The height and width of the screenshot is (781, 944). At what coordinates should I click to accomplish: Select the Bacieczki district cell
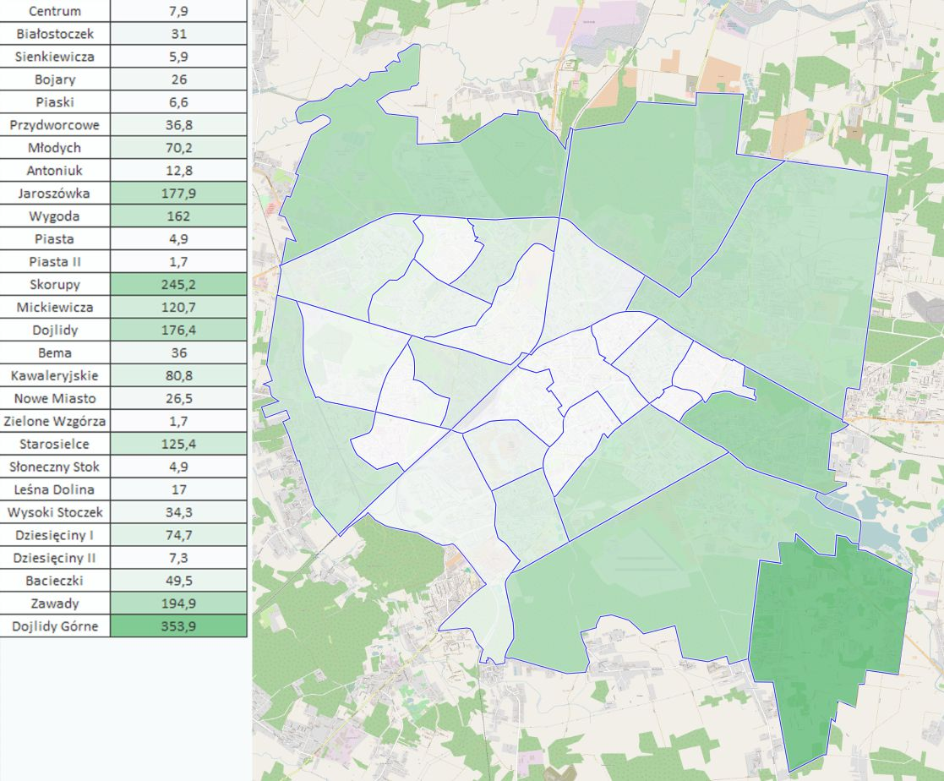coord(55,581)
